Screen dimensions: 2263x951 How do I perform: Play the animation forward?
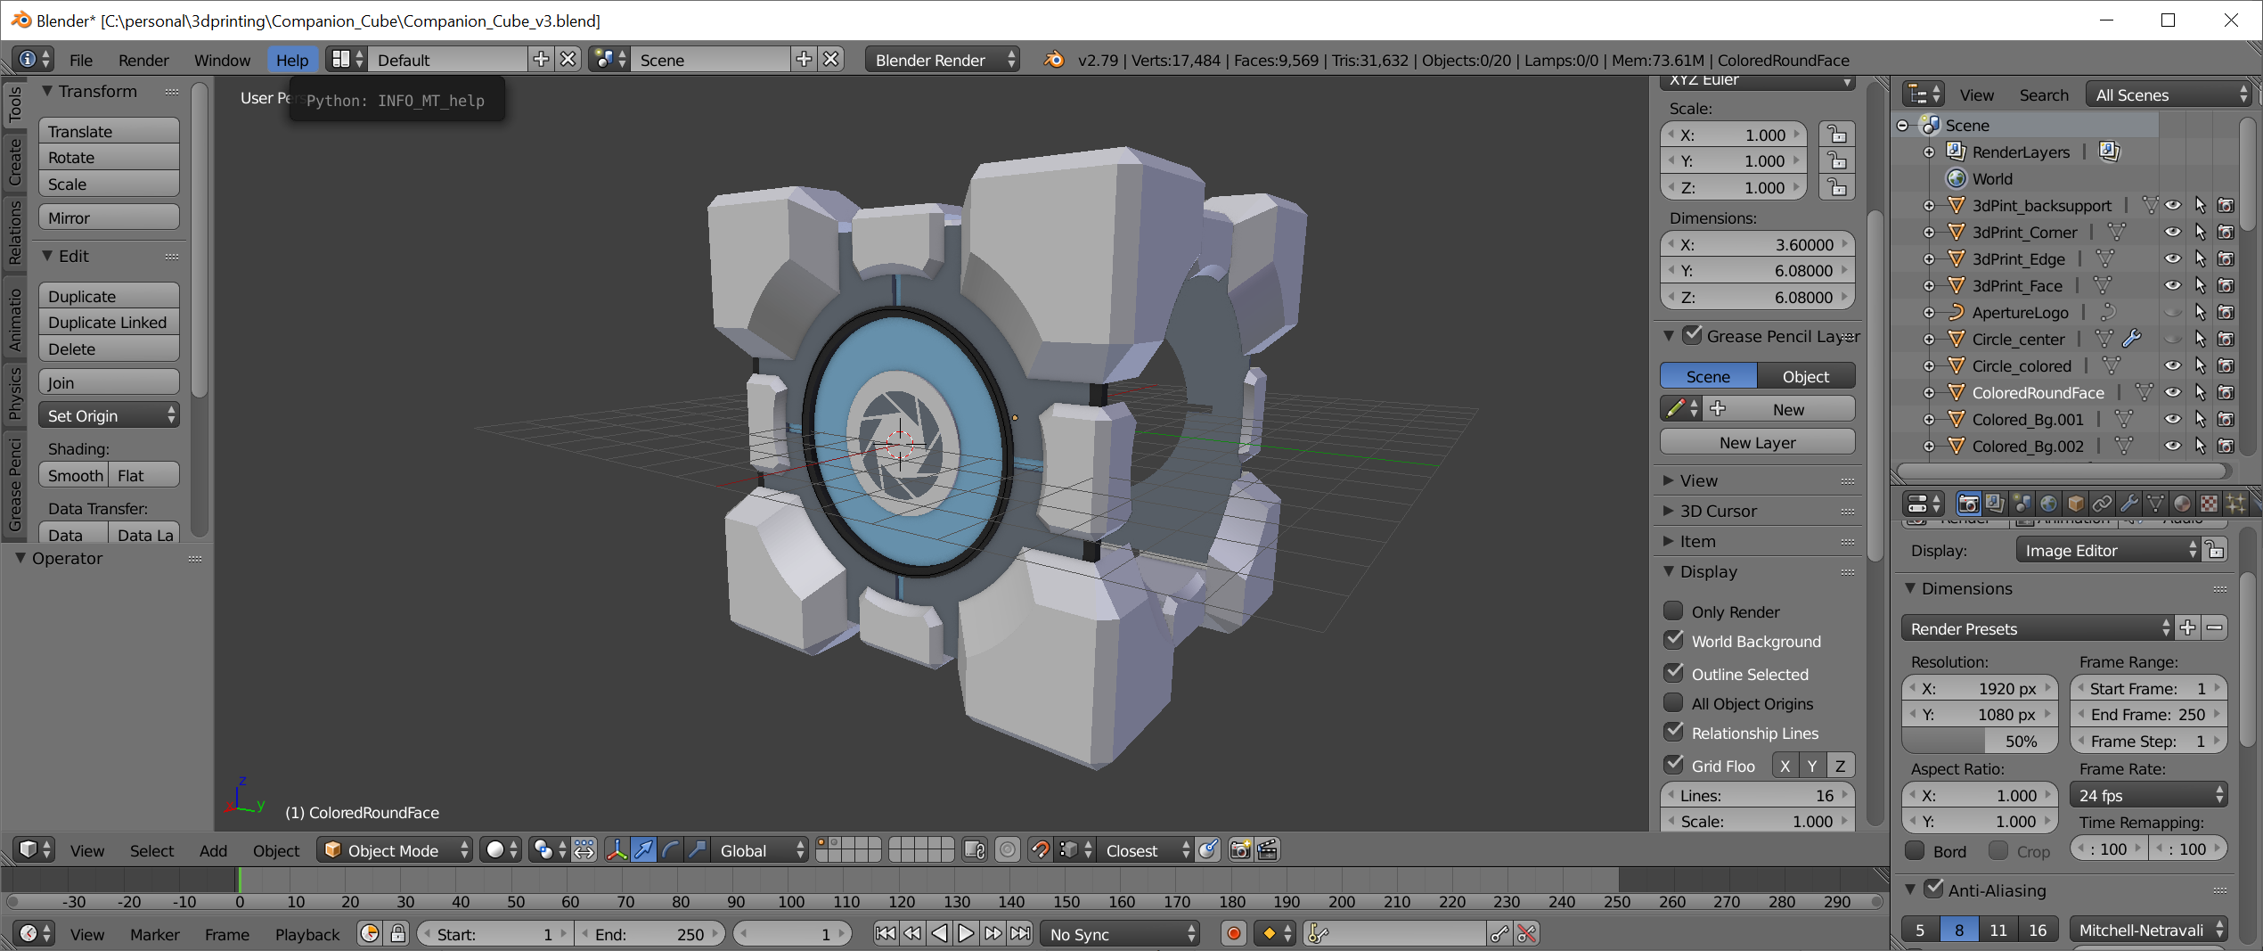pos(966,933)
